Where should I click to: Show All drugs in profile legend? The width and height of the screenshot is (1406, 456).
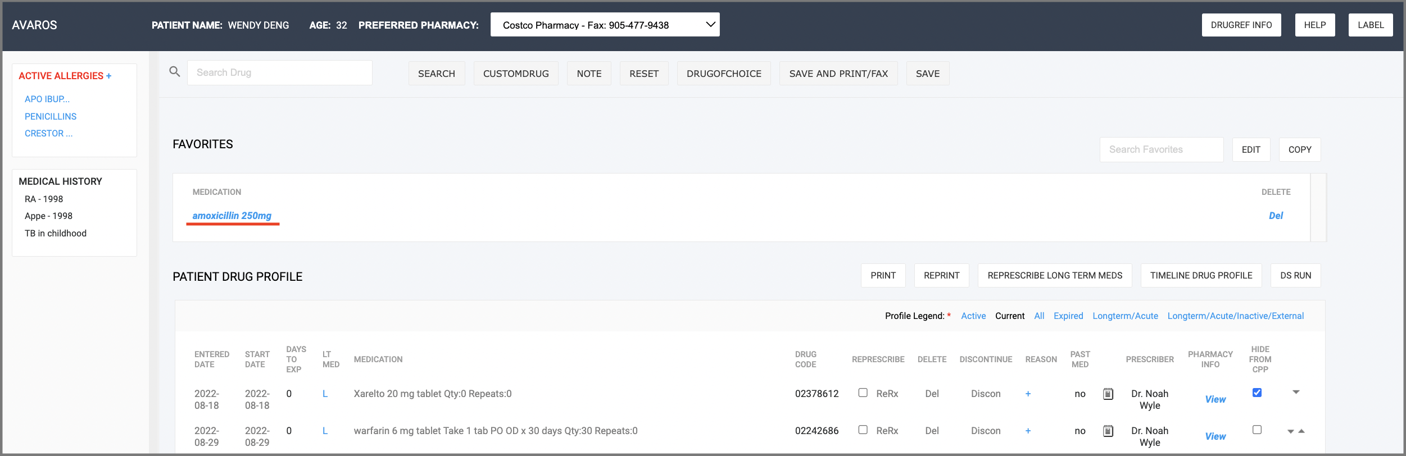pos(1039,316)
